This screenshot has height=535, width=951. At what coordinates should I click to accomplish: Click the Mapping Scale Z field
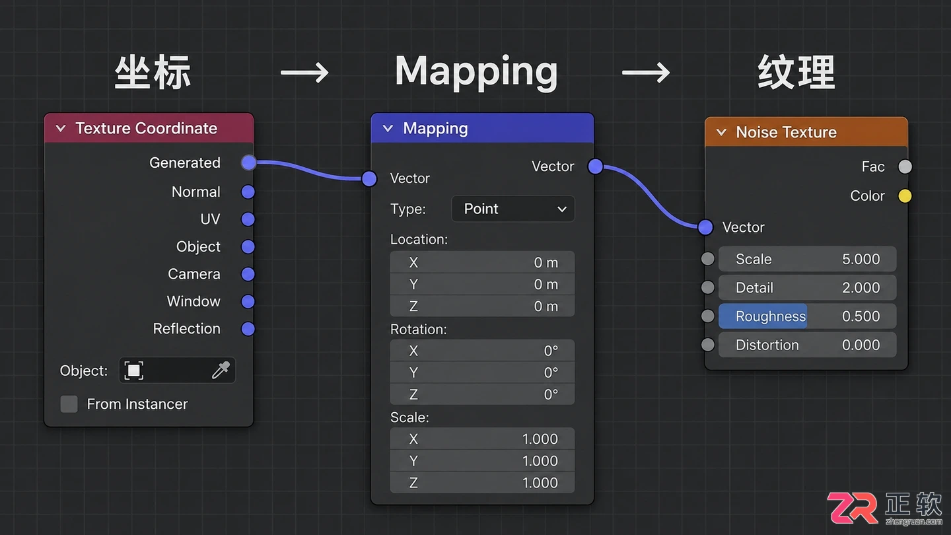pyautogui.click(x=482, y=483)
